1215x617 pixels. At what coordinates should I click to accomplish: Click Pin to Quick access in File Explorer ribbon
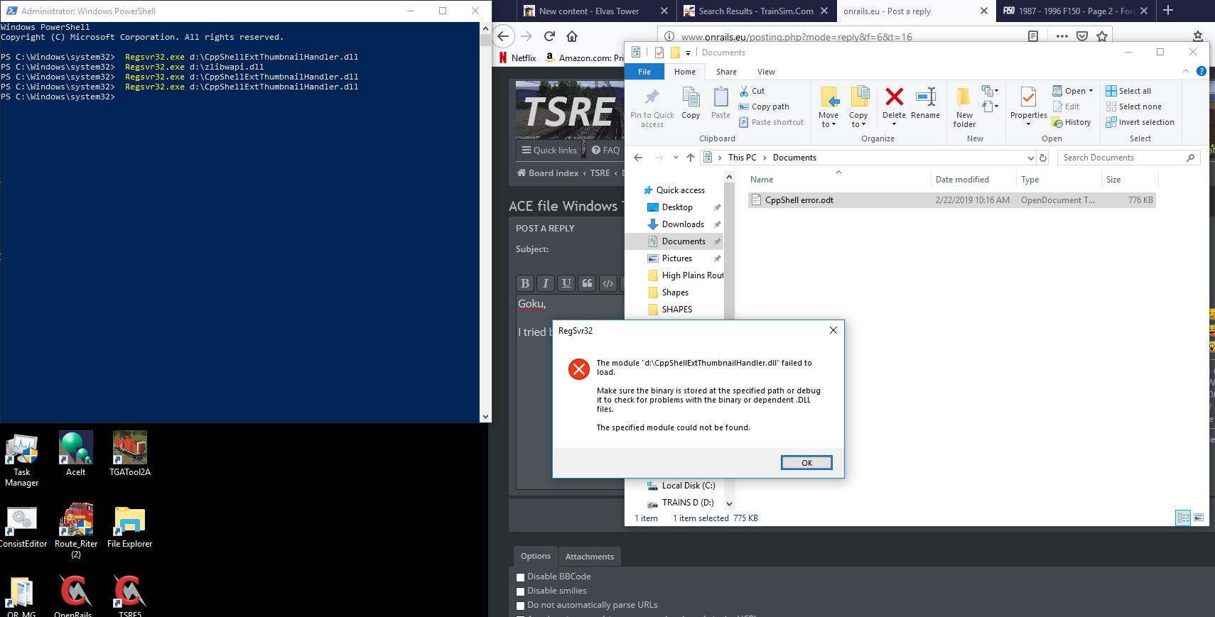pos(652,108)
